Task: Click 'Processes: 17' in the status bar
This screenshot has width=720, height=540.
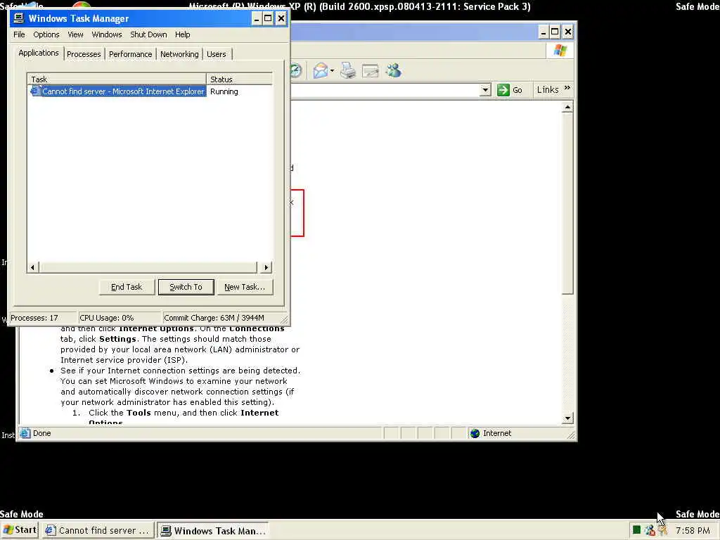Action: [34, 318]
